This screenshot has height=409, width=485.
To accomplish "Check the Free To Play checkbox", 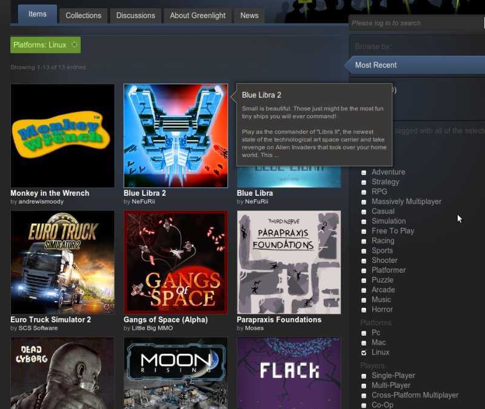I will 364,231.
